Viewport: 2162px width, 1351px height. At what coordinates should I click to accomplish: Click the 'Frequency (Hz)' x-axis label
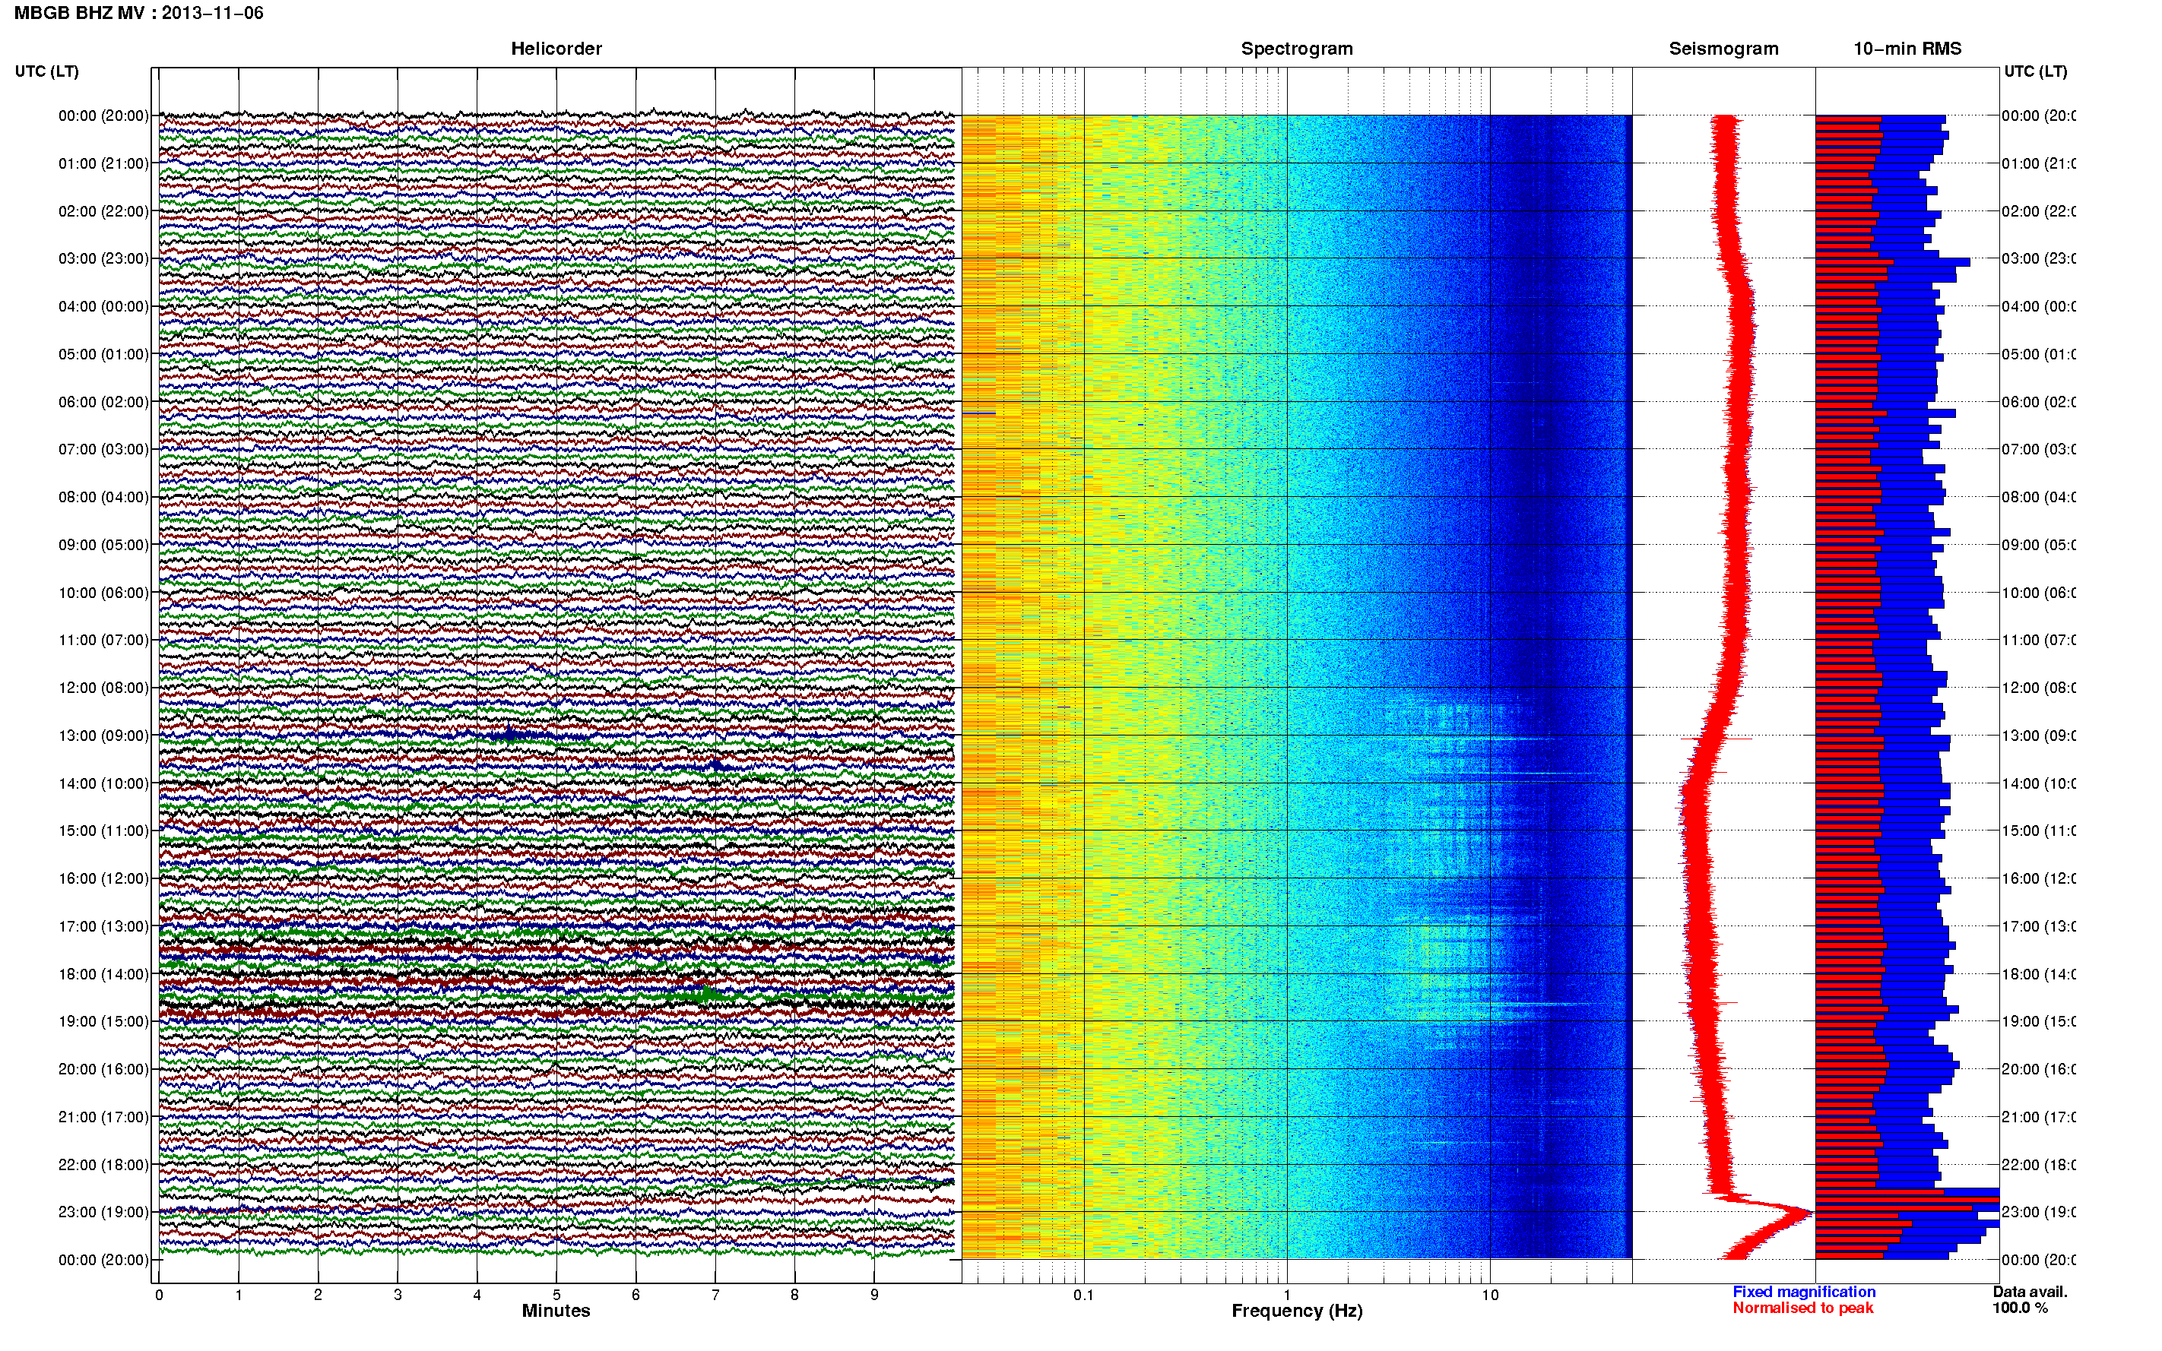coord(1297,1311)
